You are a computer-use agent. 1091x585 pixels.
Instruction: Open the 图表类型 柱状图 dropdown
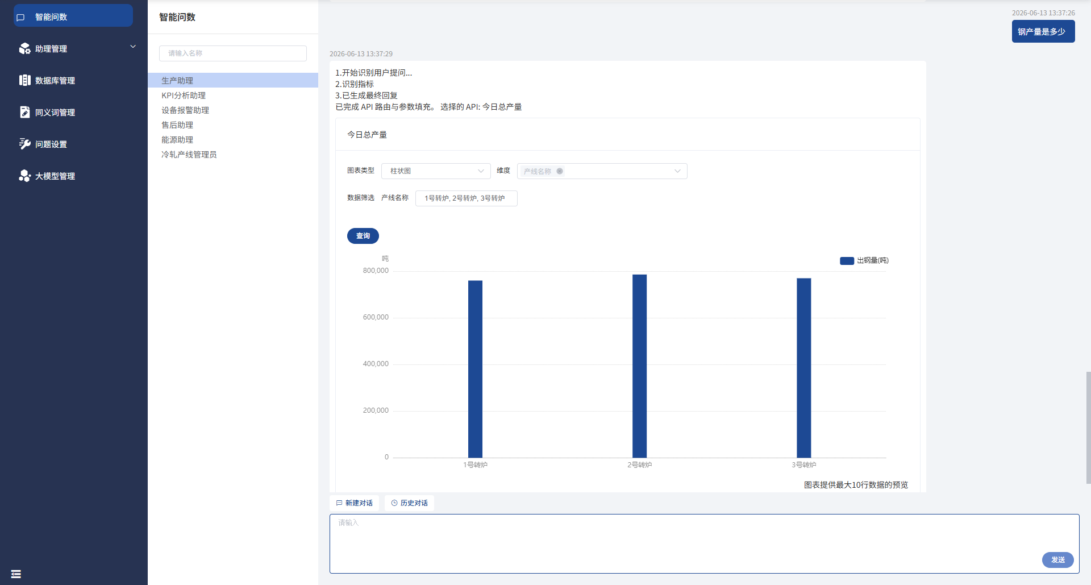coord(436,171)
